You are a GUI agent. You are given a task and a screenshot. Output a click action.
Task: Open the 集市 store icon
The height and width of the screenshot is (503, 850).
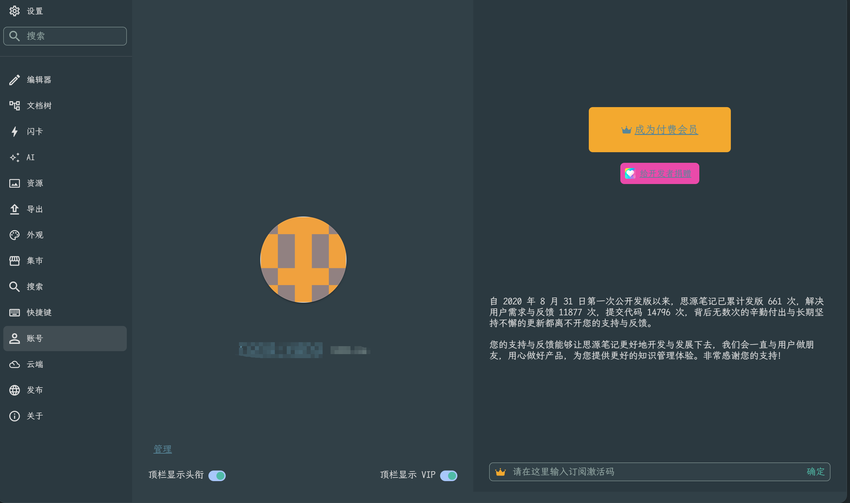(14, 261)
